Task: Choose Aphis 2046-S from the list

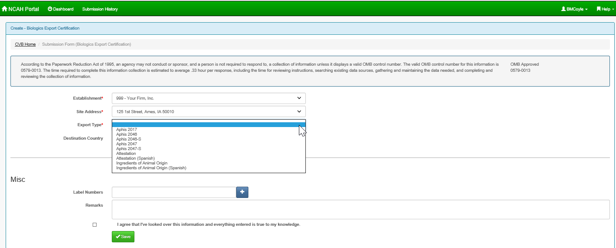Action: point(128,139)
